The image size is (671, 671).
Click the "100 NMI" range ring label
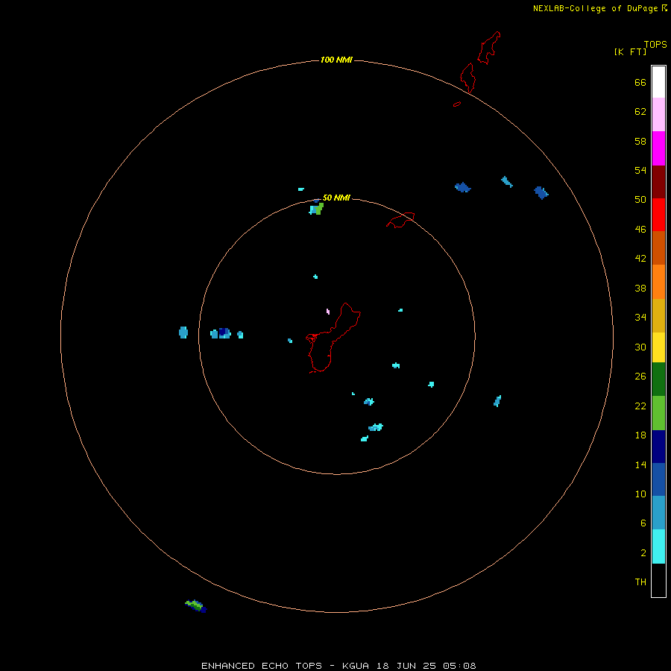(336, 60)
